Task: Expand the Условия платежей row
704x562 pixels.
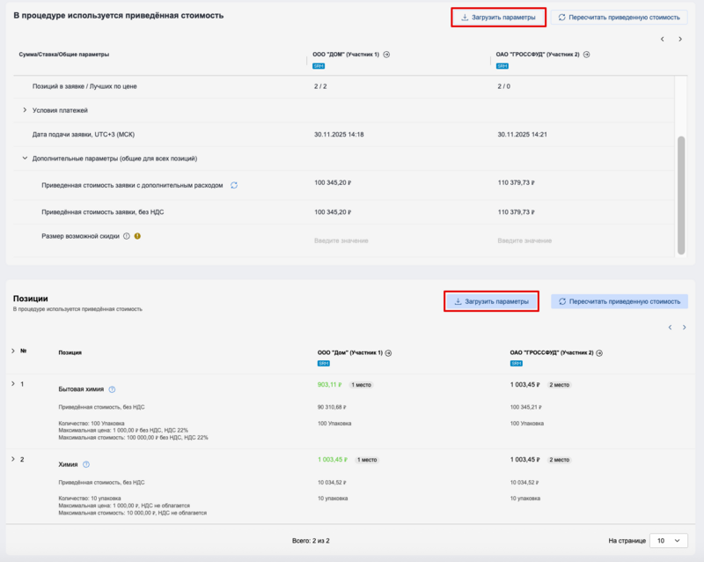Action: (24, 110)
